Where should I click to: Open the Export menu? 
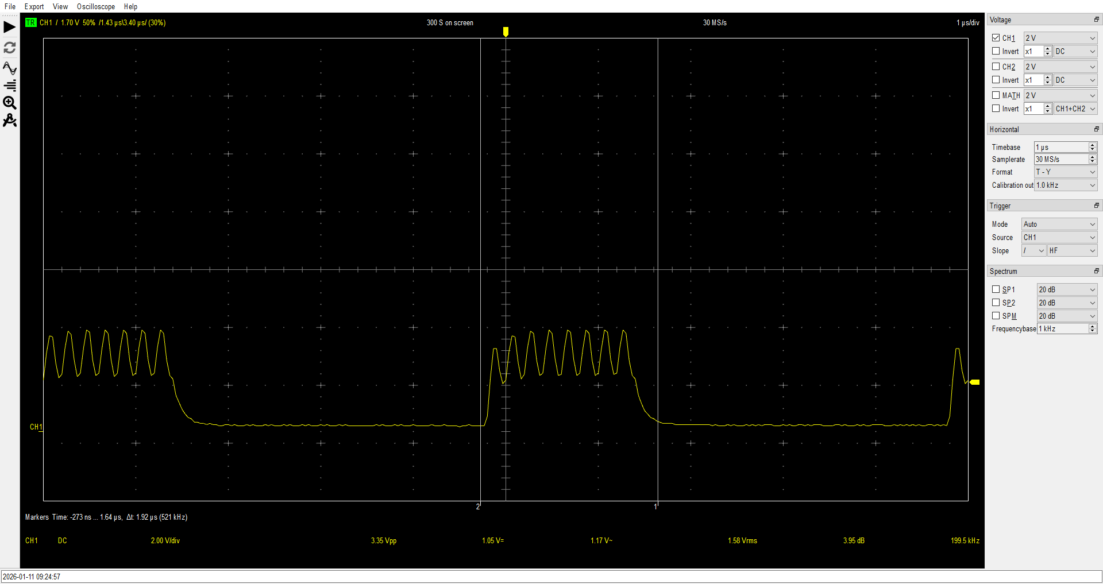pyautogui.click(x=34, y=7)
